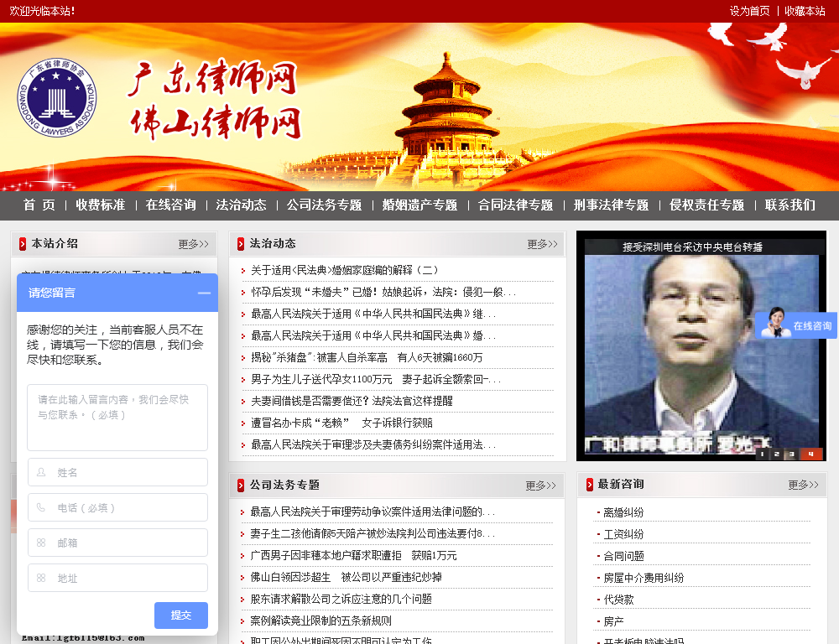
Task: Click 收藏本站 in the top bar
Action: click(x=805, y=11)
